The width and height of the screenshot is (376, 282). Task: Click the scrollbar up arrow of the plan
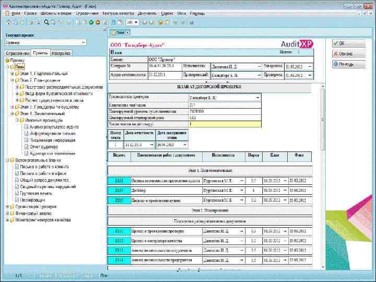(x=323, y=86)
